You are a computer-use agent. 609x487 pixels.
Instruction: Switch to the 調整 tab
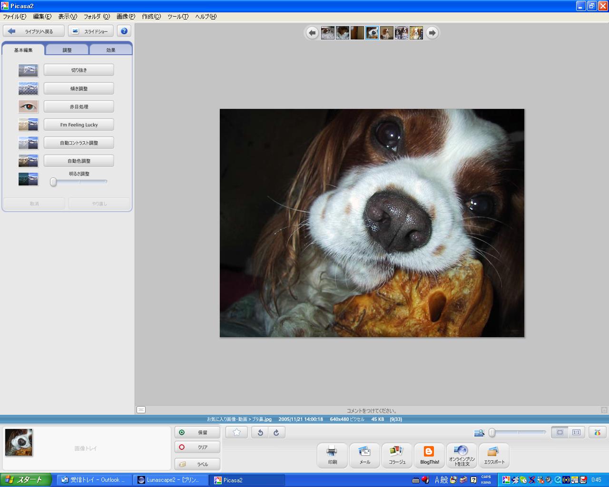[67, 50]
